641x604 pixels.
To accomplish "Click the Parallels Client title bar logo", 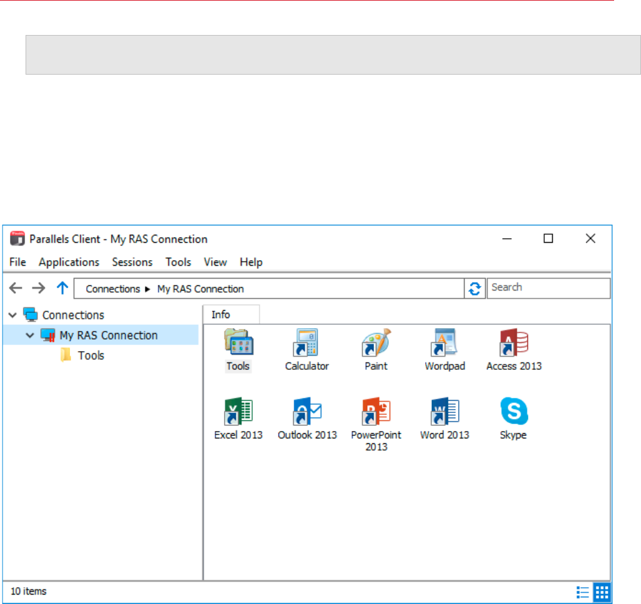I will point(17,239).
